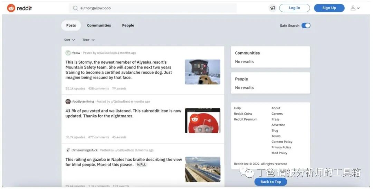373x189 pixels.
Task: Click the Sign Up button
Action: pos(329,8)
